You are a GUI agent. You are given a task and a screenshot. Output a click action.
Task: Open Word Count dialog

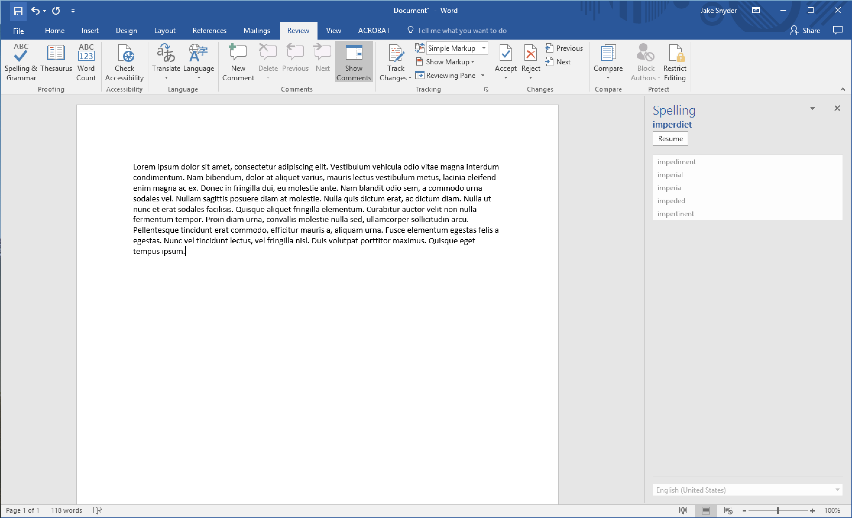click(x=86, y=62)
